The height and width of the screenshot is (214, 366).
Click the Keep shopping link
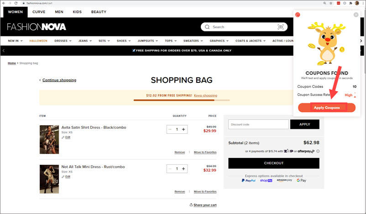(x=205, y=96)
